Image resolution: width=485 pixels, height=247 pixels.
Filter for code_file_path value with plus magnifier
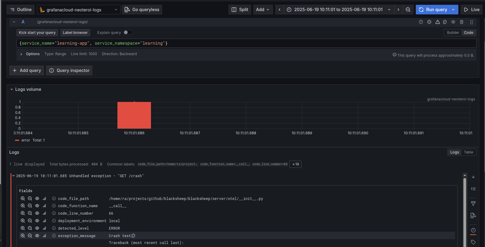[x=23, y=198]
